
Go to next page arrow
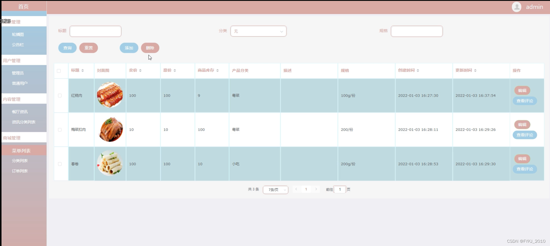(x=316, y=189)
